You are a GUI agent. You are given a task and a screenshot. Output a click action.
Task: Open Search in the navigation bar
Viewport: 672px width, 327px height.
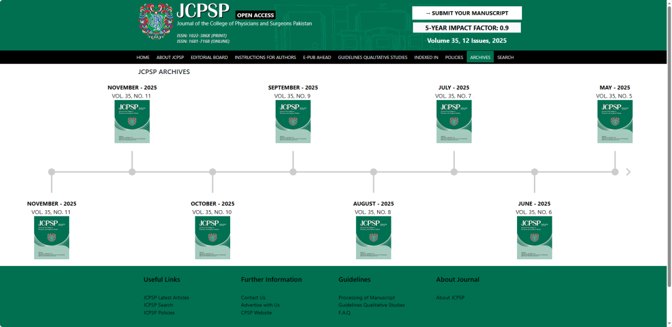[505, 57]
